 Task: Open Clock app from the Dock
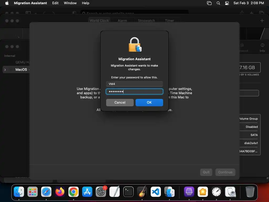tap(216, 192)
